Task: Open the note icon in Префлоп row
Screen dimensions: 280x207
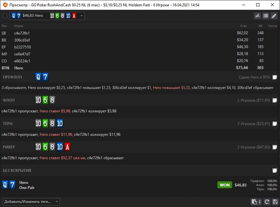Action: click(275, 77)
